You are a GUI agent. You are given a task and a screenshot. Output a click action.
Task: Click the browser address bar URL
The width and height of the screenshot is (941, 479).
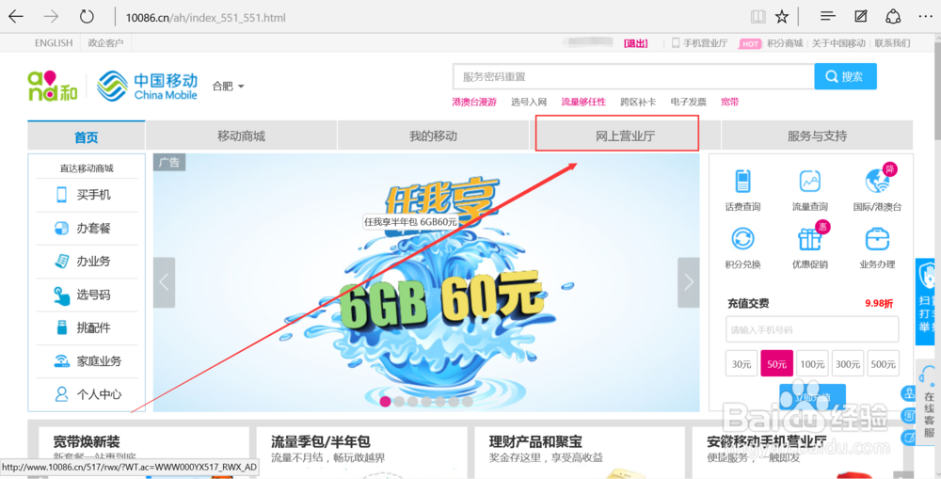click(x=205, y=17)
